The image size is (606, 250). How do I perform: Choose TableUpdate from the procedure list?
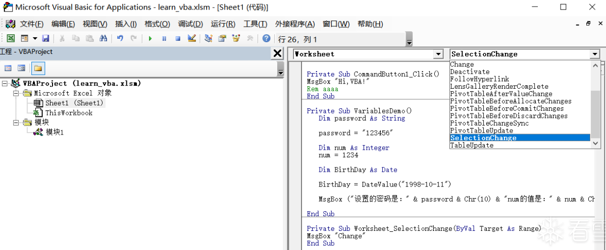[520, 145]
